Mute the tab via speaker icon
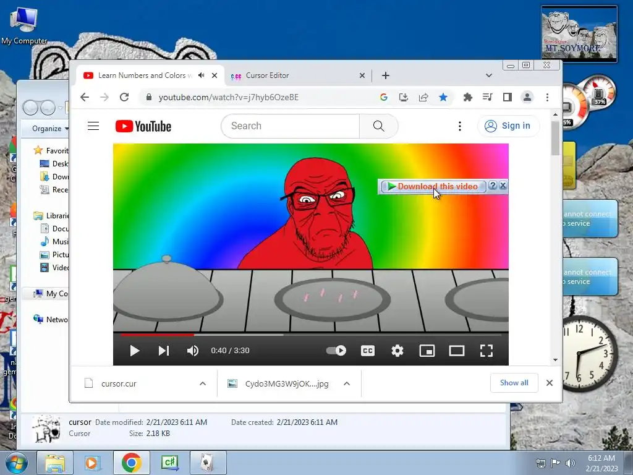633x475 pixels. 202,75
